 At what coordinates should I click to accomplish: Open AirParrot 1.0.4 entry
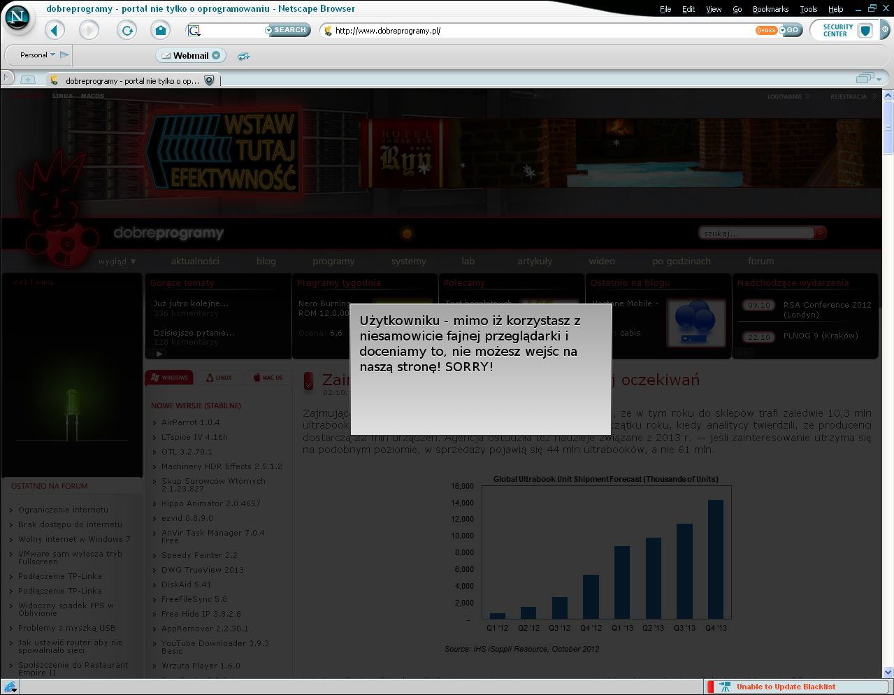click(x=190, y=422)
